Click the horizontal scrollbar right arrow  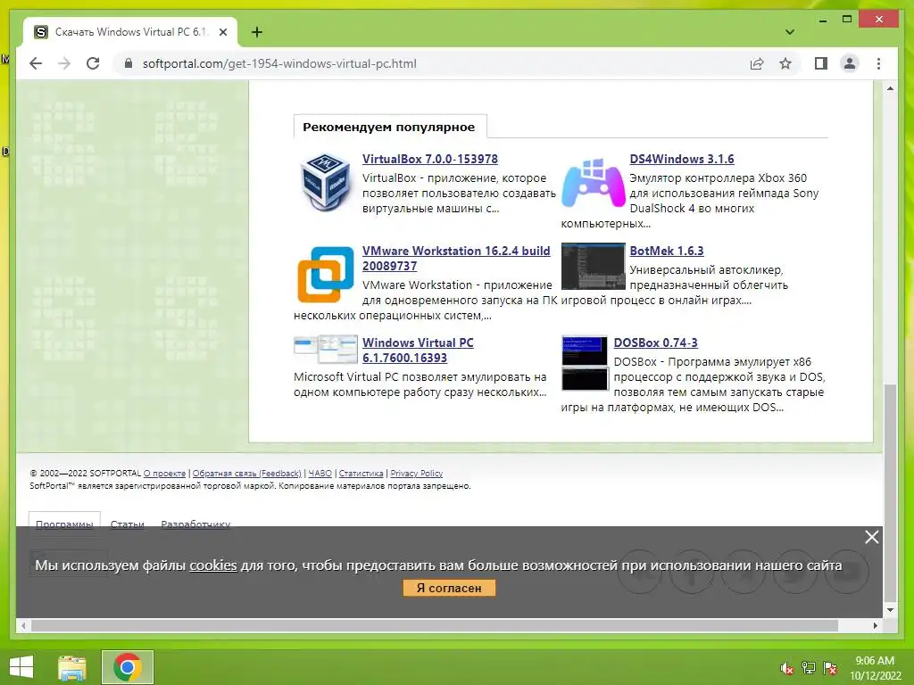tap(876, 625)
